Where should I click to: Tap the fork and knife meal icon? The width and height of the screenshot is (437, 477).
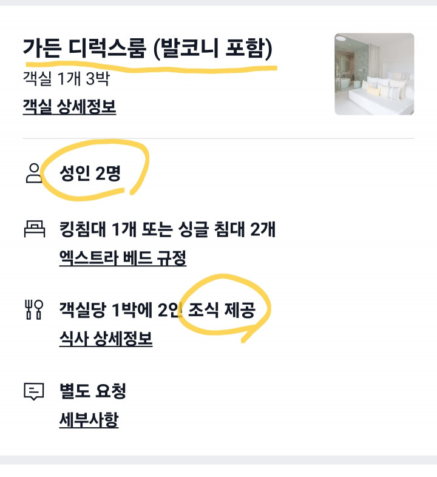[33, 310]
